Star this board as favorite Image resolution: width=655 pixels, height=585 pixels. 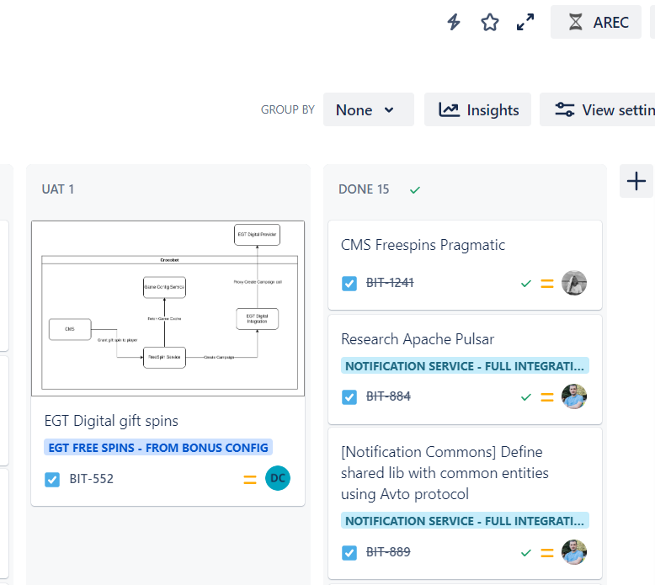490,22
